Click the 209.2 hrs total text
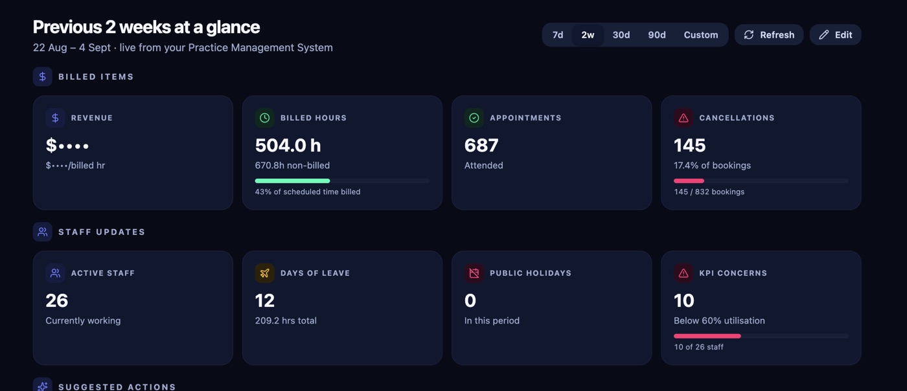Screen dimensions: 907x391 click(x=286, y=320)
